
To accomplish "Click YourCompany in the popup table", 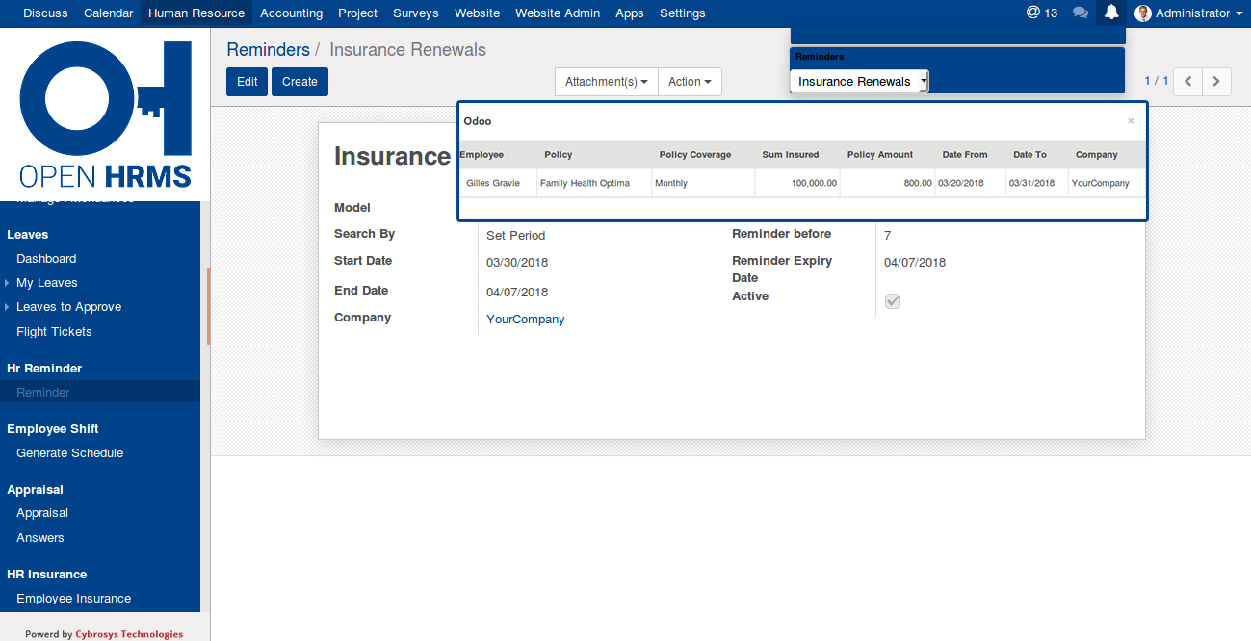I will (1107, 183).
